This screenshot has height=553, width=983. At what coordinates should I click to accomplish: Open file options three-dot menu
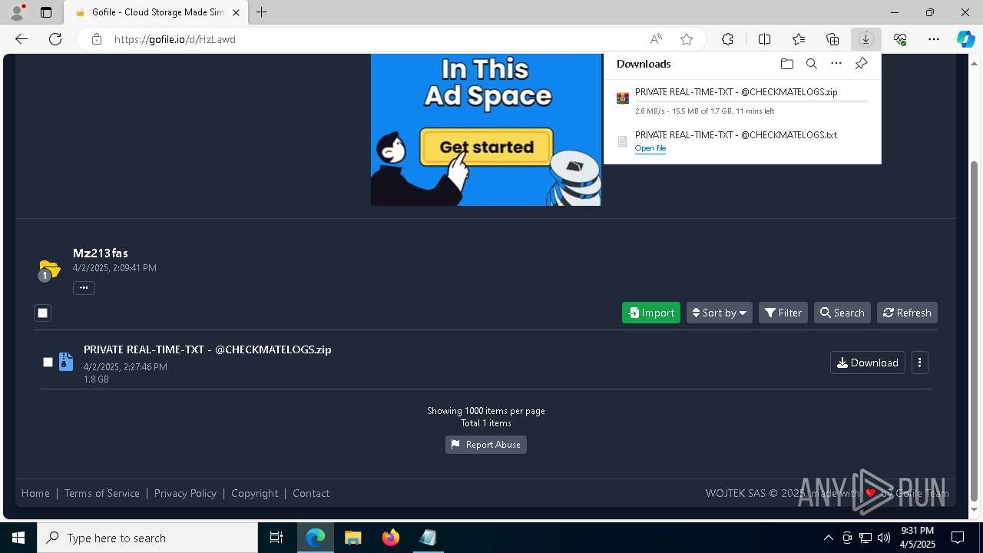click(919, 363)
